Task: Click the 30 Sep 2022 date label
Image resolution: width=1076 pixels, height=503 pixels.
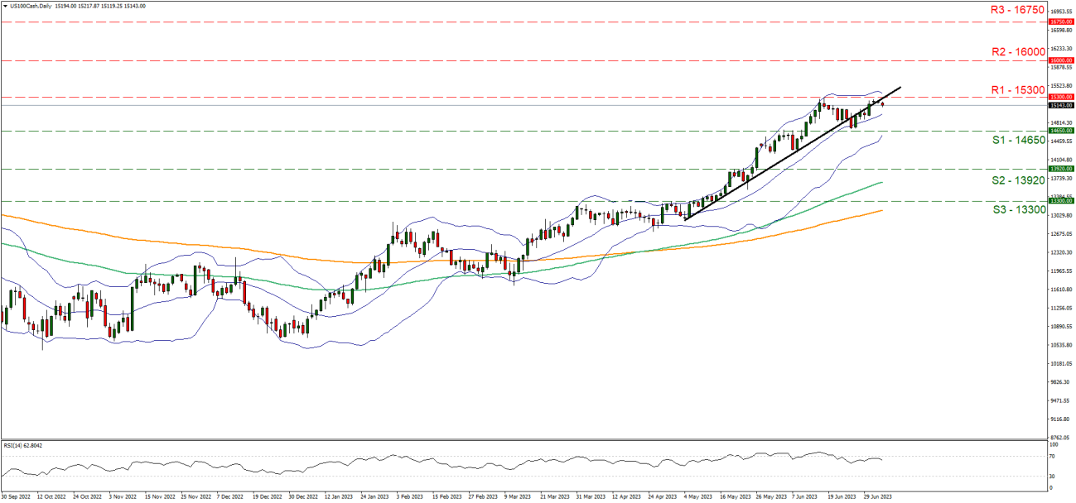Action: coord(17,497)
